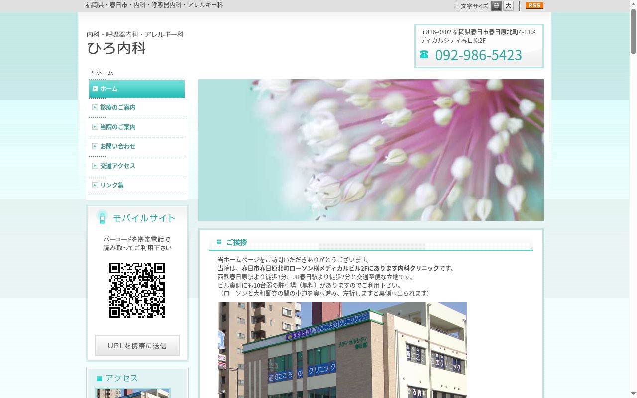Click the address text 〒816-0802
637x398 pixels.
tap(478, 36)
